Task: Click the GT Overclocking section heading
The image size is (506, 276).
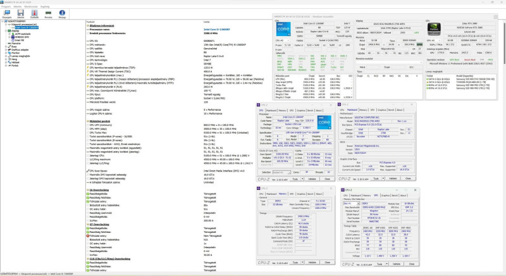Action: [x=99, y=224]
